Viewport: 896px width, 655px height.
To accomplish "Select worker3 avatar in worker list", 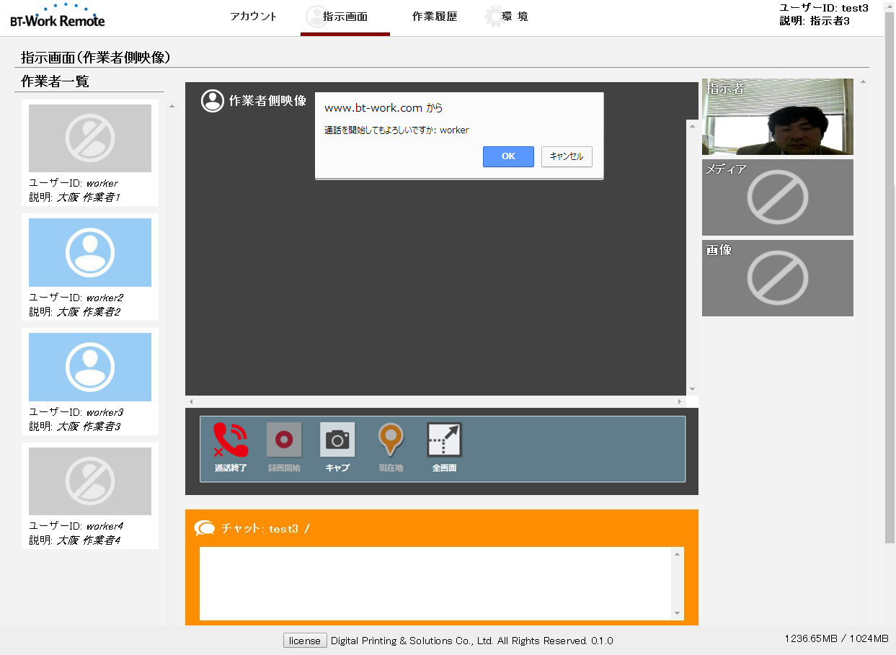I will (90, 367).
